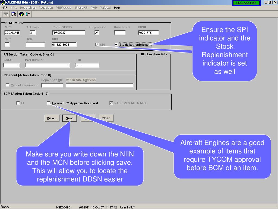Click the SRC input field

(x=7, y=45)
